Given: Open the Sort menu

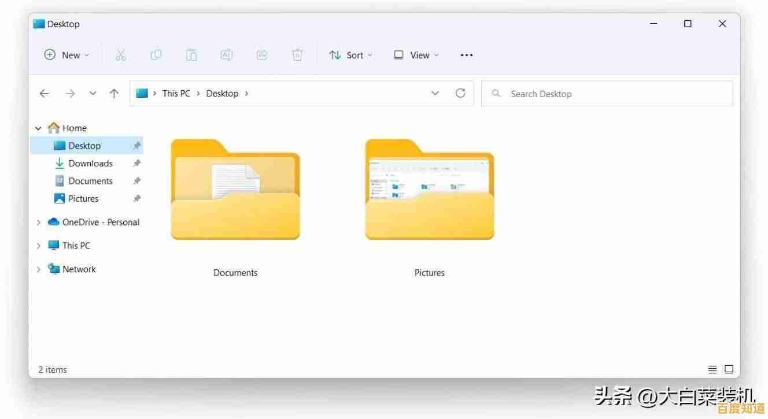Looking at the screenshot, I should [x=350, y=55].
